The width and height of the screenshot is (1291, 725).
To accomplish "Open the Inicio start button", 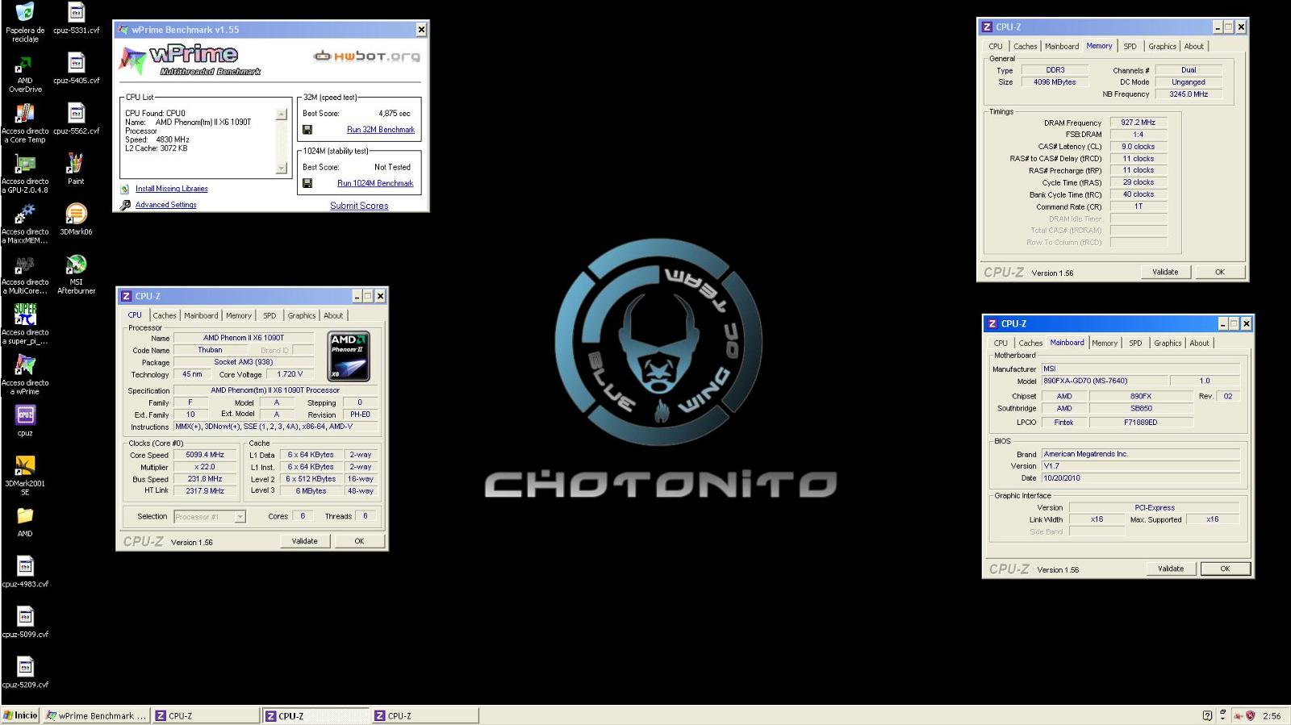I will click(21, 715).
